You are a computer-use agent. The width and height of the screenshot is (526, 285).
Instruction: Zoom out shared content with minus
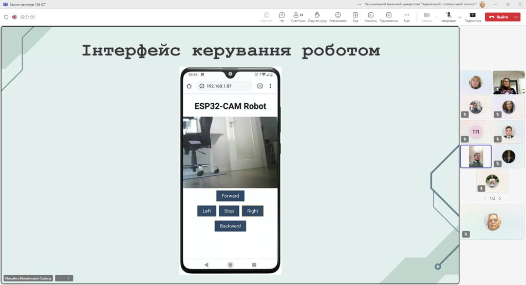click(x=60, y=278)
